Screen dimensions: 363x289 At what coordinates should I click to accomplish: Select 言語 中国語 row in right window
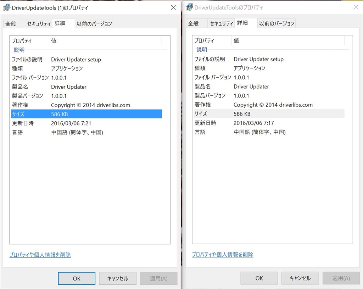click(x=269, y=132)
